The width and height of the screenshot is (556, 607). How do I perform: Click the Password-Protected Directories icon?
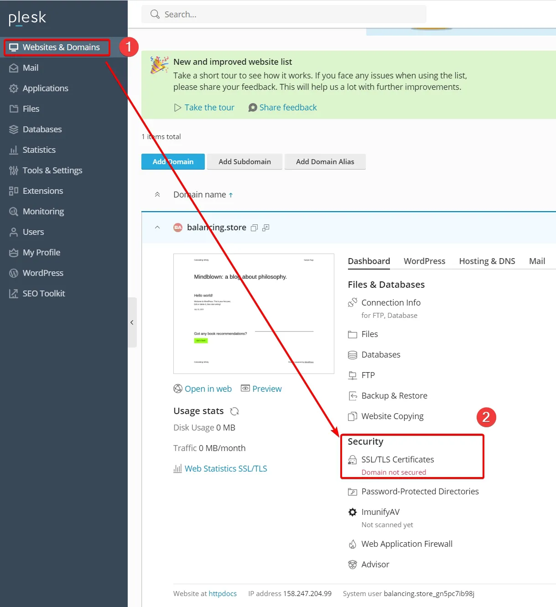point(353,492)
